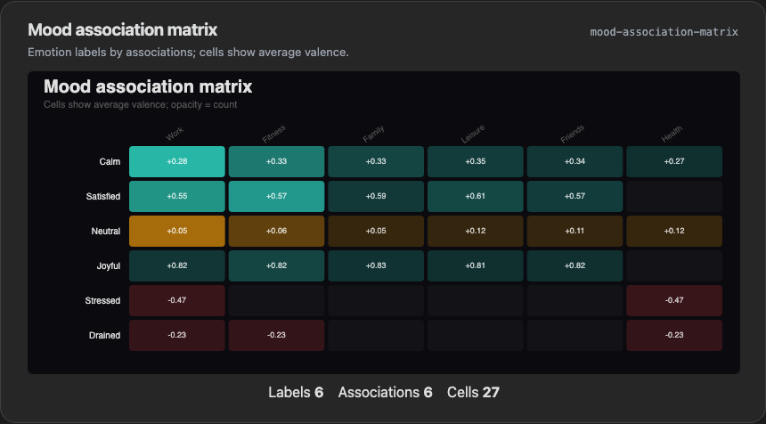Click the Family column header

pos(373,134)
